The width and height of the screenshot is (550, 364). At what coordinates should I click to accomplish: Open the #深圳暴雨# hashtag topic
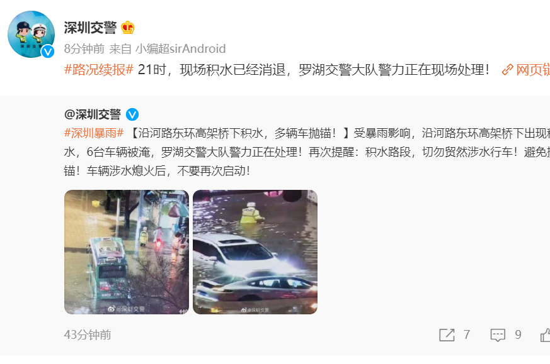(x=94, y=133)
